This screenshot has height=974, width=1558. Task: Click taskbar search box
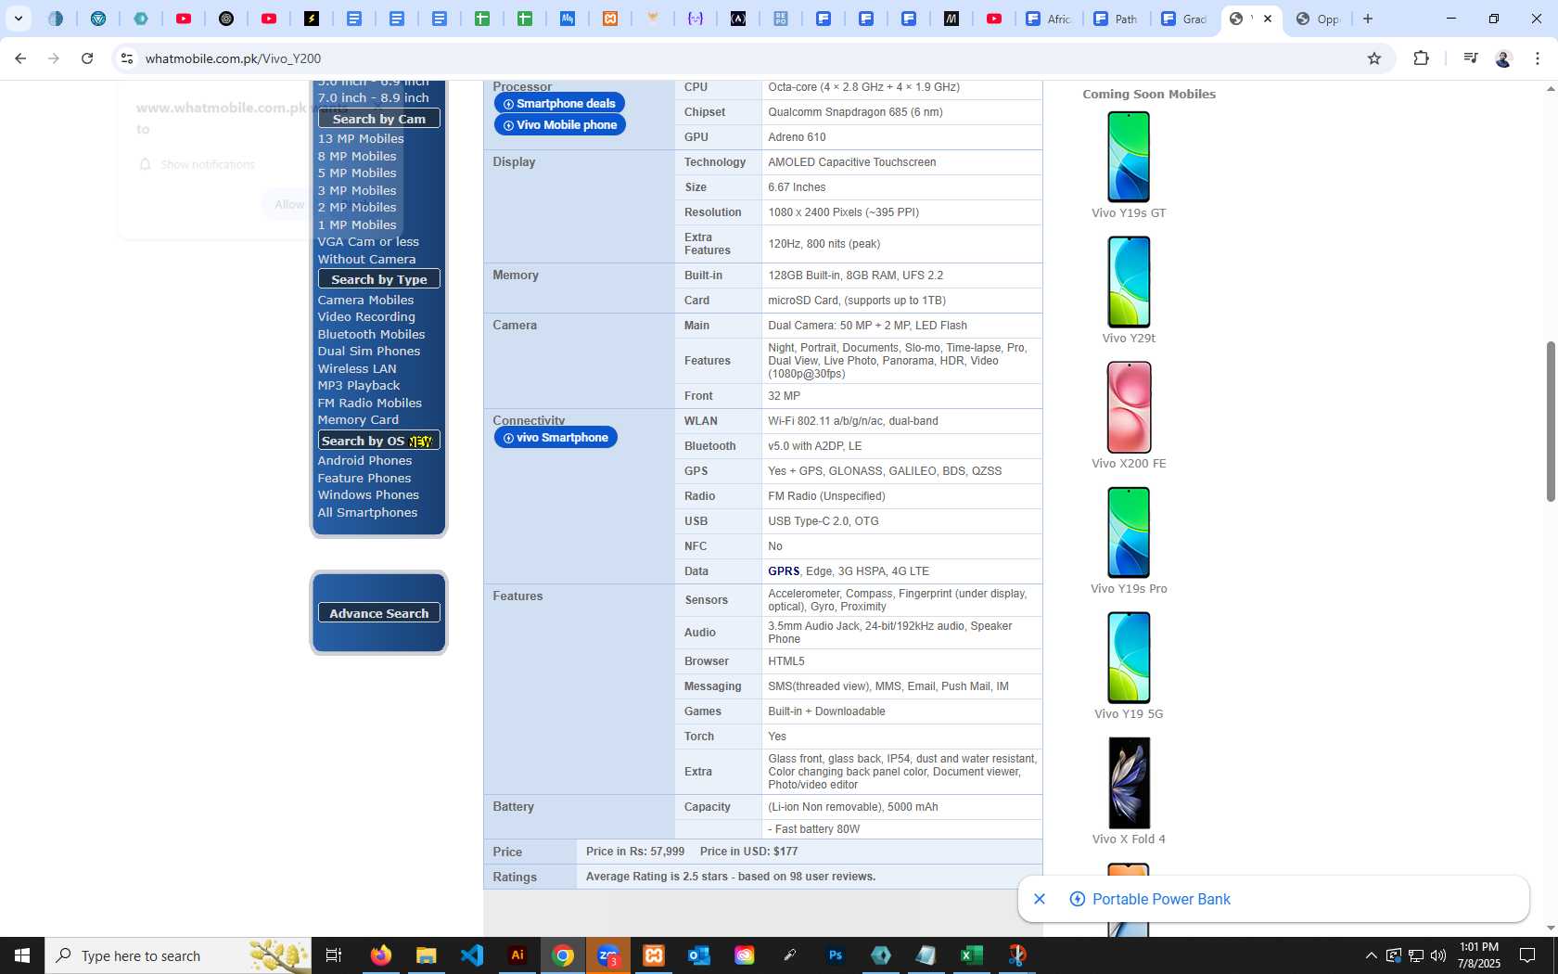(178, 955)
